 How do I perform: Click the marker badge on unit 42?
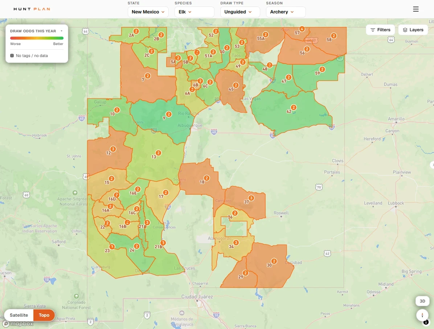294,107
